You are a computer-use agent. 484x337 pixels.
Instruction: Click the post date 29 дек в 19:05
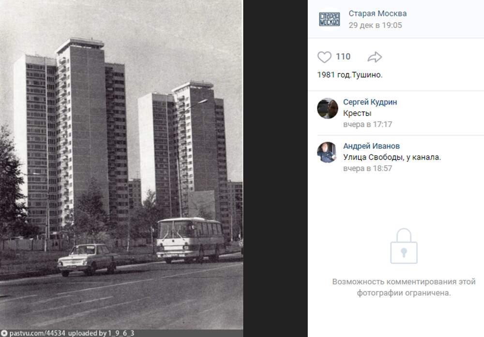coord(376,25)
